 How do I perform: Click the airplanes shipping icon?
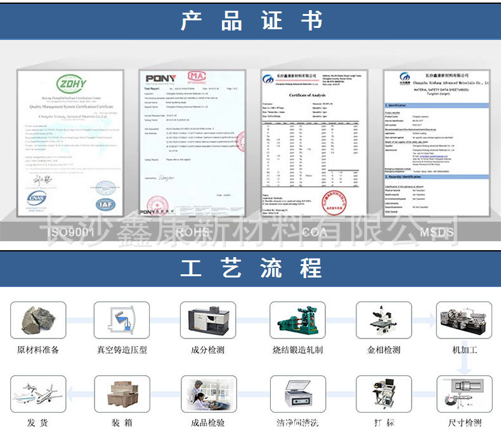point(38,394)
